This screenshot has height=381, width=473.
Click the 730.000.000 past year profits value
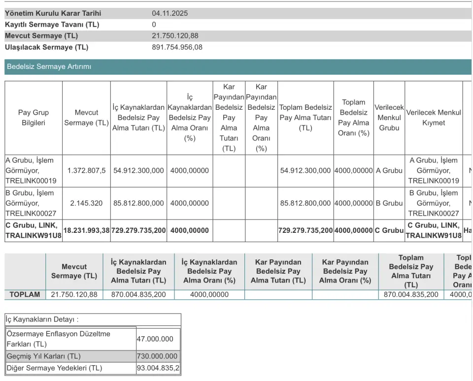pos(157,356)
